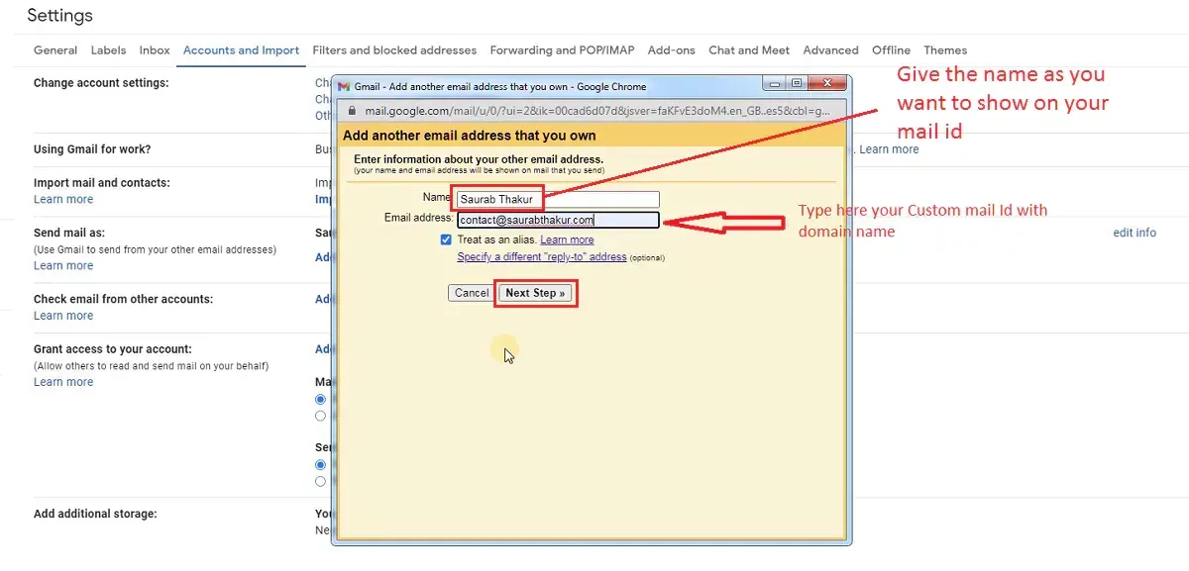Click 'Using Gmail for work?' label
The image size is (1189, 571).
(x=92, y=149)
